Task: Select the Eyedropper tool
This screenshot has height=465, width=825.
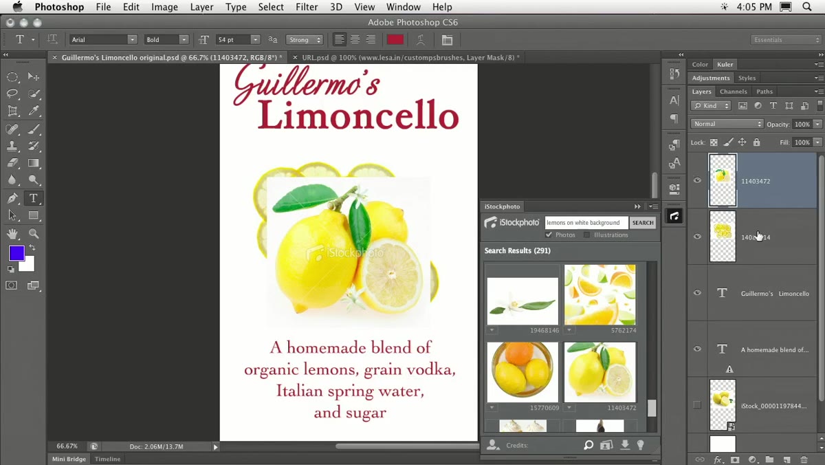Action: 34,111
